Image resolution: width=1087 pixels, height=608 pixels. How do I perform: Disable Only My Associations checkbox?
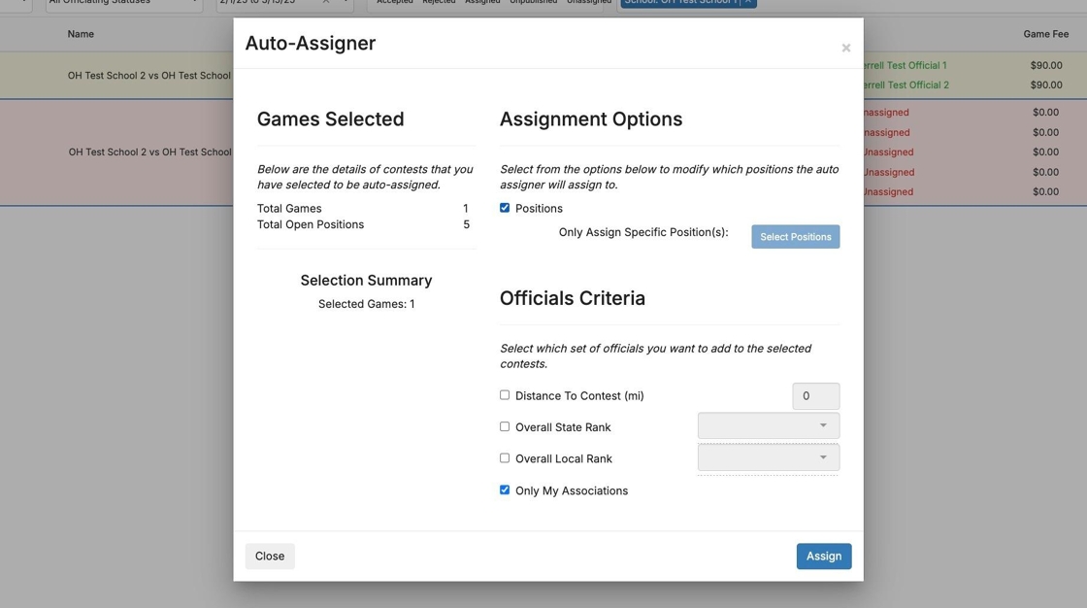pos(505,490)
